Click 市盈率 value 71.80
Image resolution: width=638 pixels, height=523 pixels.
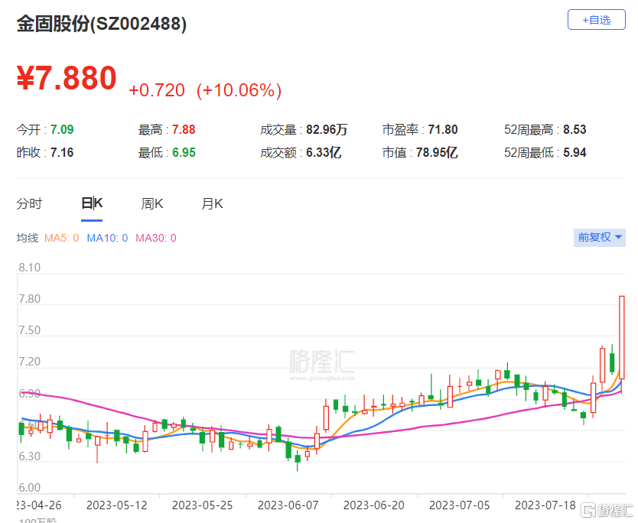443,130
